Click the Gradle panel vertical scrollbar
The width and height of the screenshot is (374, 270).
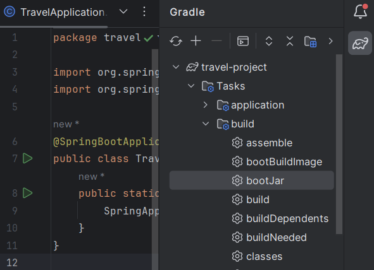coord(339,144)
